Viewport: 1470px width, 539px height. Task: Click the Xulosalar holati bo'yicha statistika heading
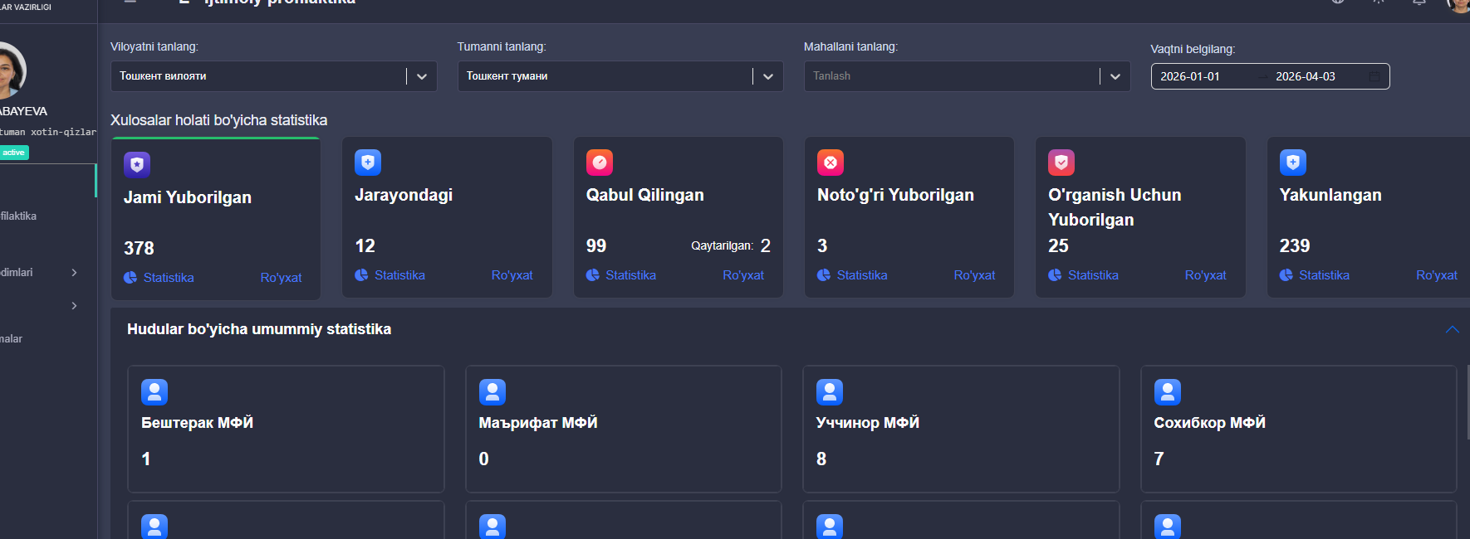pos(219,120)
